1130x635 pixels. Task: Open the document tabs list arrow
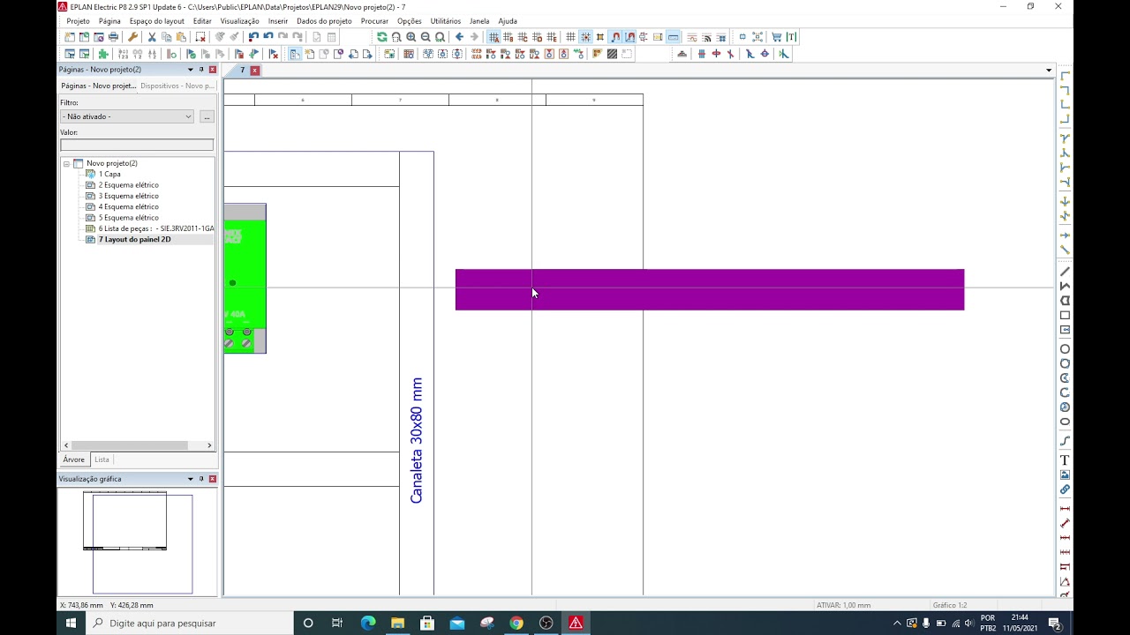1049,71
